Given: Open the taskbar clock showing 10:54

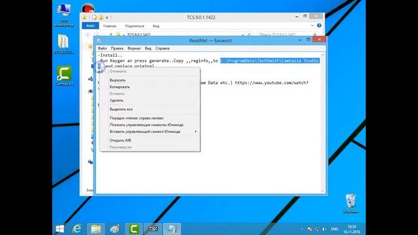Looking at the screenshot, I should [x=352, y=229].
